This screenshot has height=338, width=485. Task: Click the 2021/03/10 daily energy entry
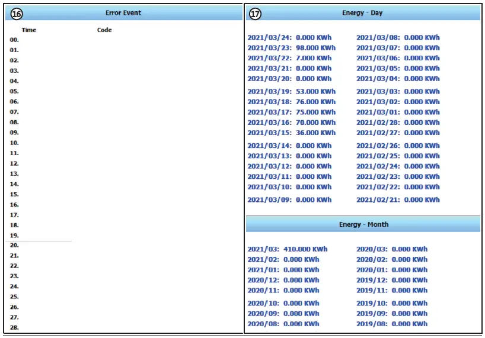pyautogui.click(x=289, y=187)
